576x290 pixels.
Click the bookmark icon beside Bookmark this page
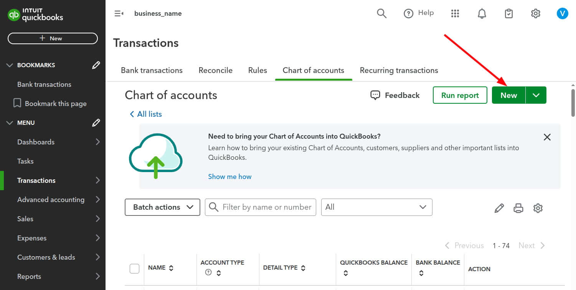pos(17,103)
